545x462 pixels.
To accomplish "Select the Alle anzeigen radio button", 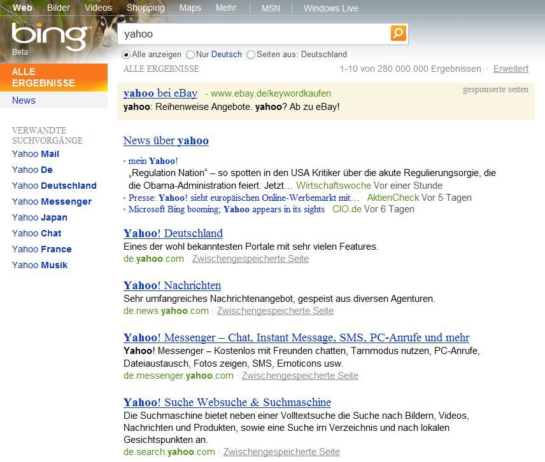I will pos(126,55).
